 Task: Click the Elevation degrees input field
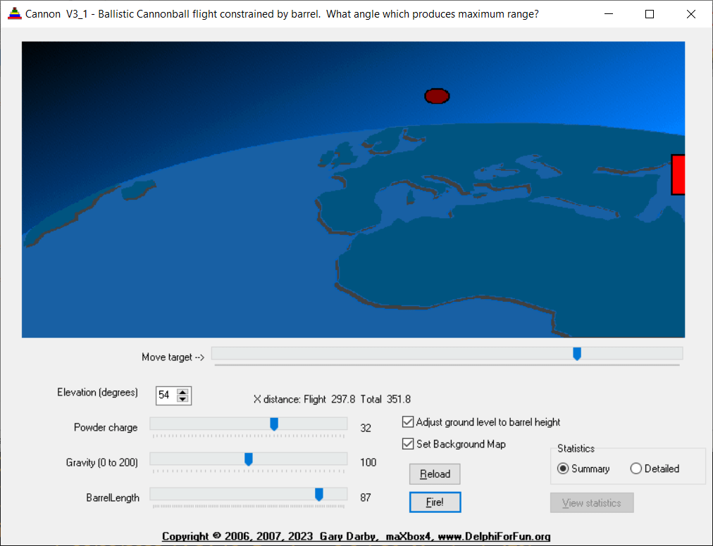(165, 395)
